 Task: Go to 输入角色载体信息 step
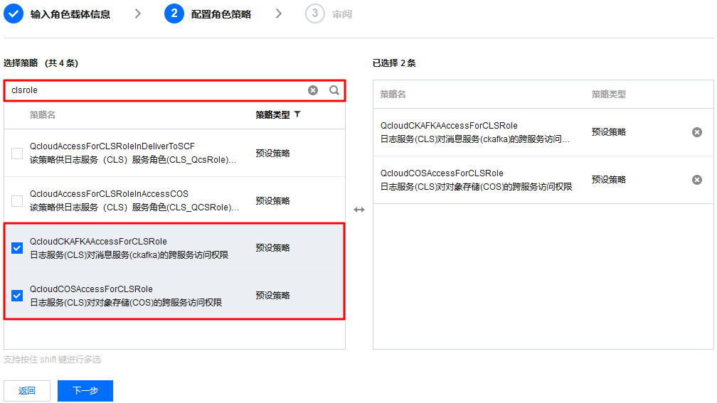pos(70,14)
